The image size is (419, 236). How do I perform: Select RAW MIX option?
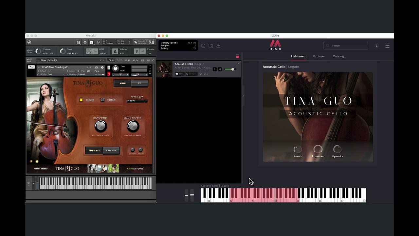(111, 150)
